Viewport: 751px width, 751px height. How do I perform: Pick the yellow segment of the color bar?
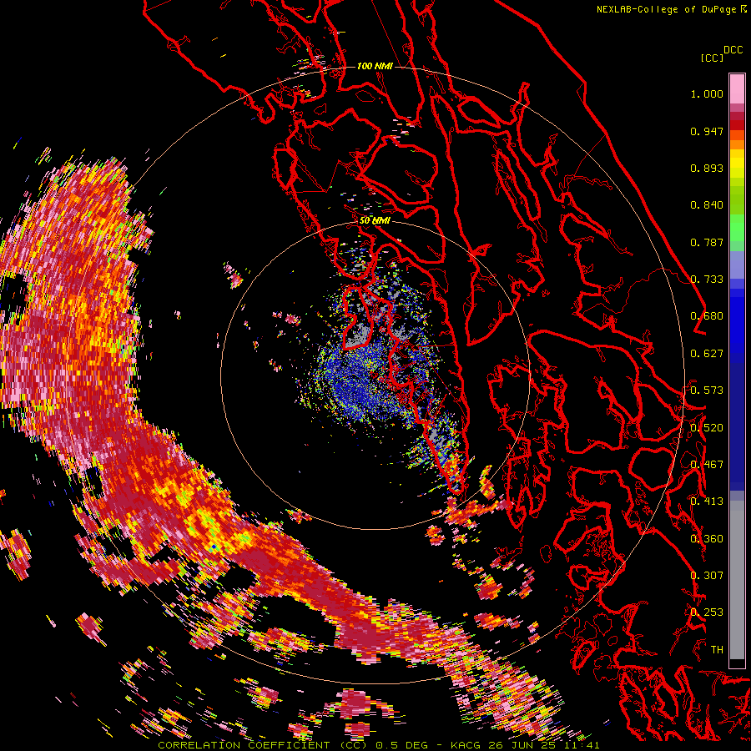pos(737,164)
